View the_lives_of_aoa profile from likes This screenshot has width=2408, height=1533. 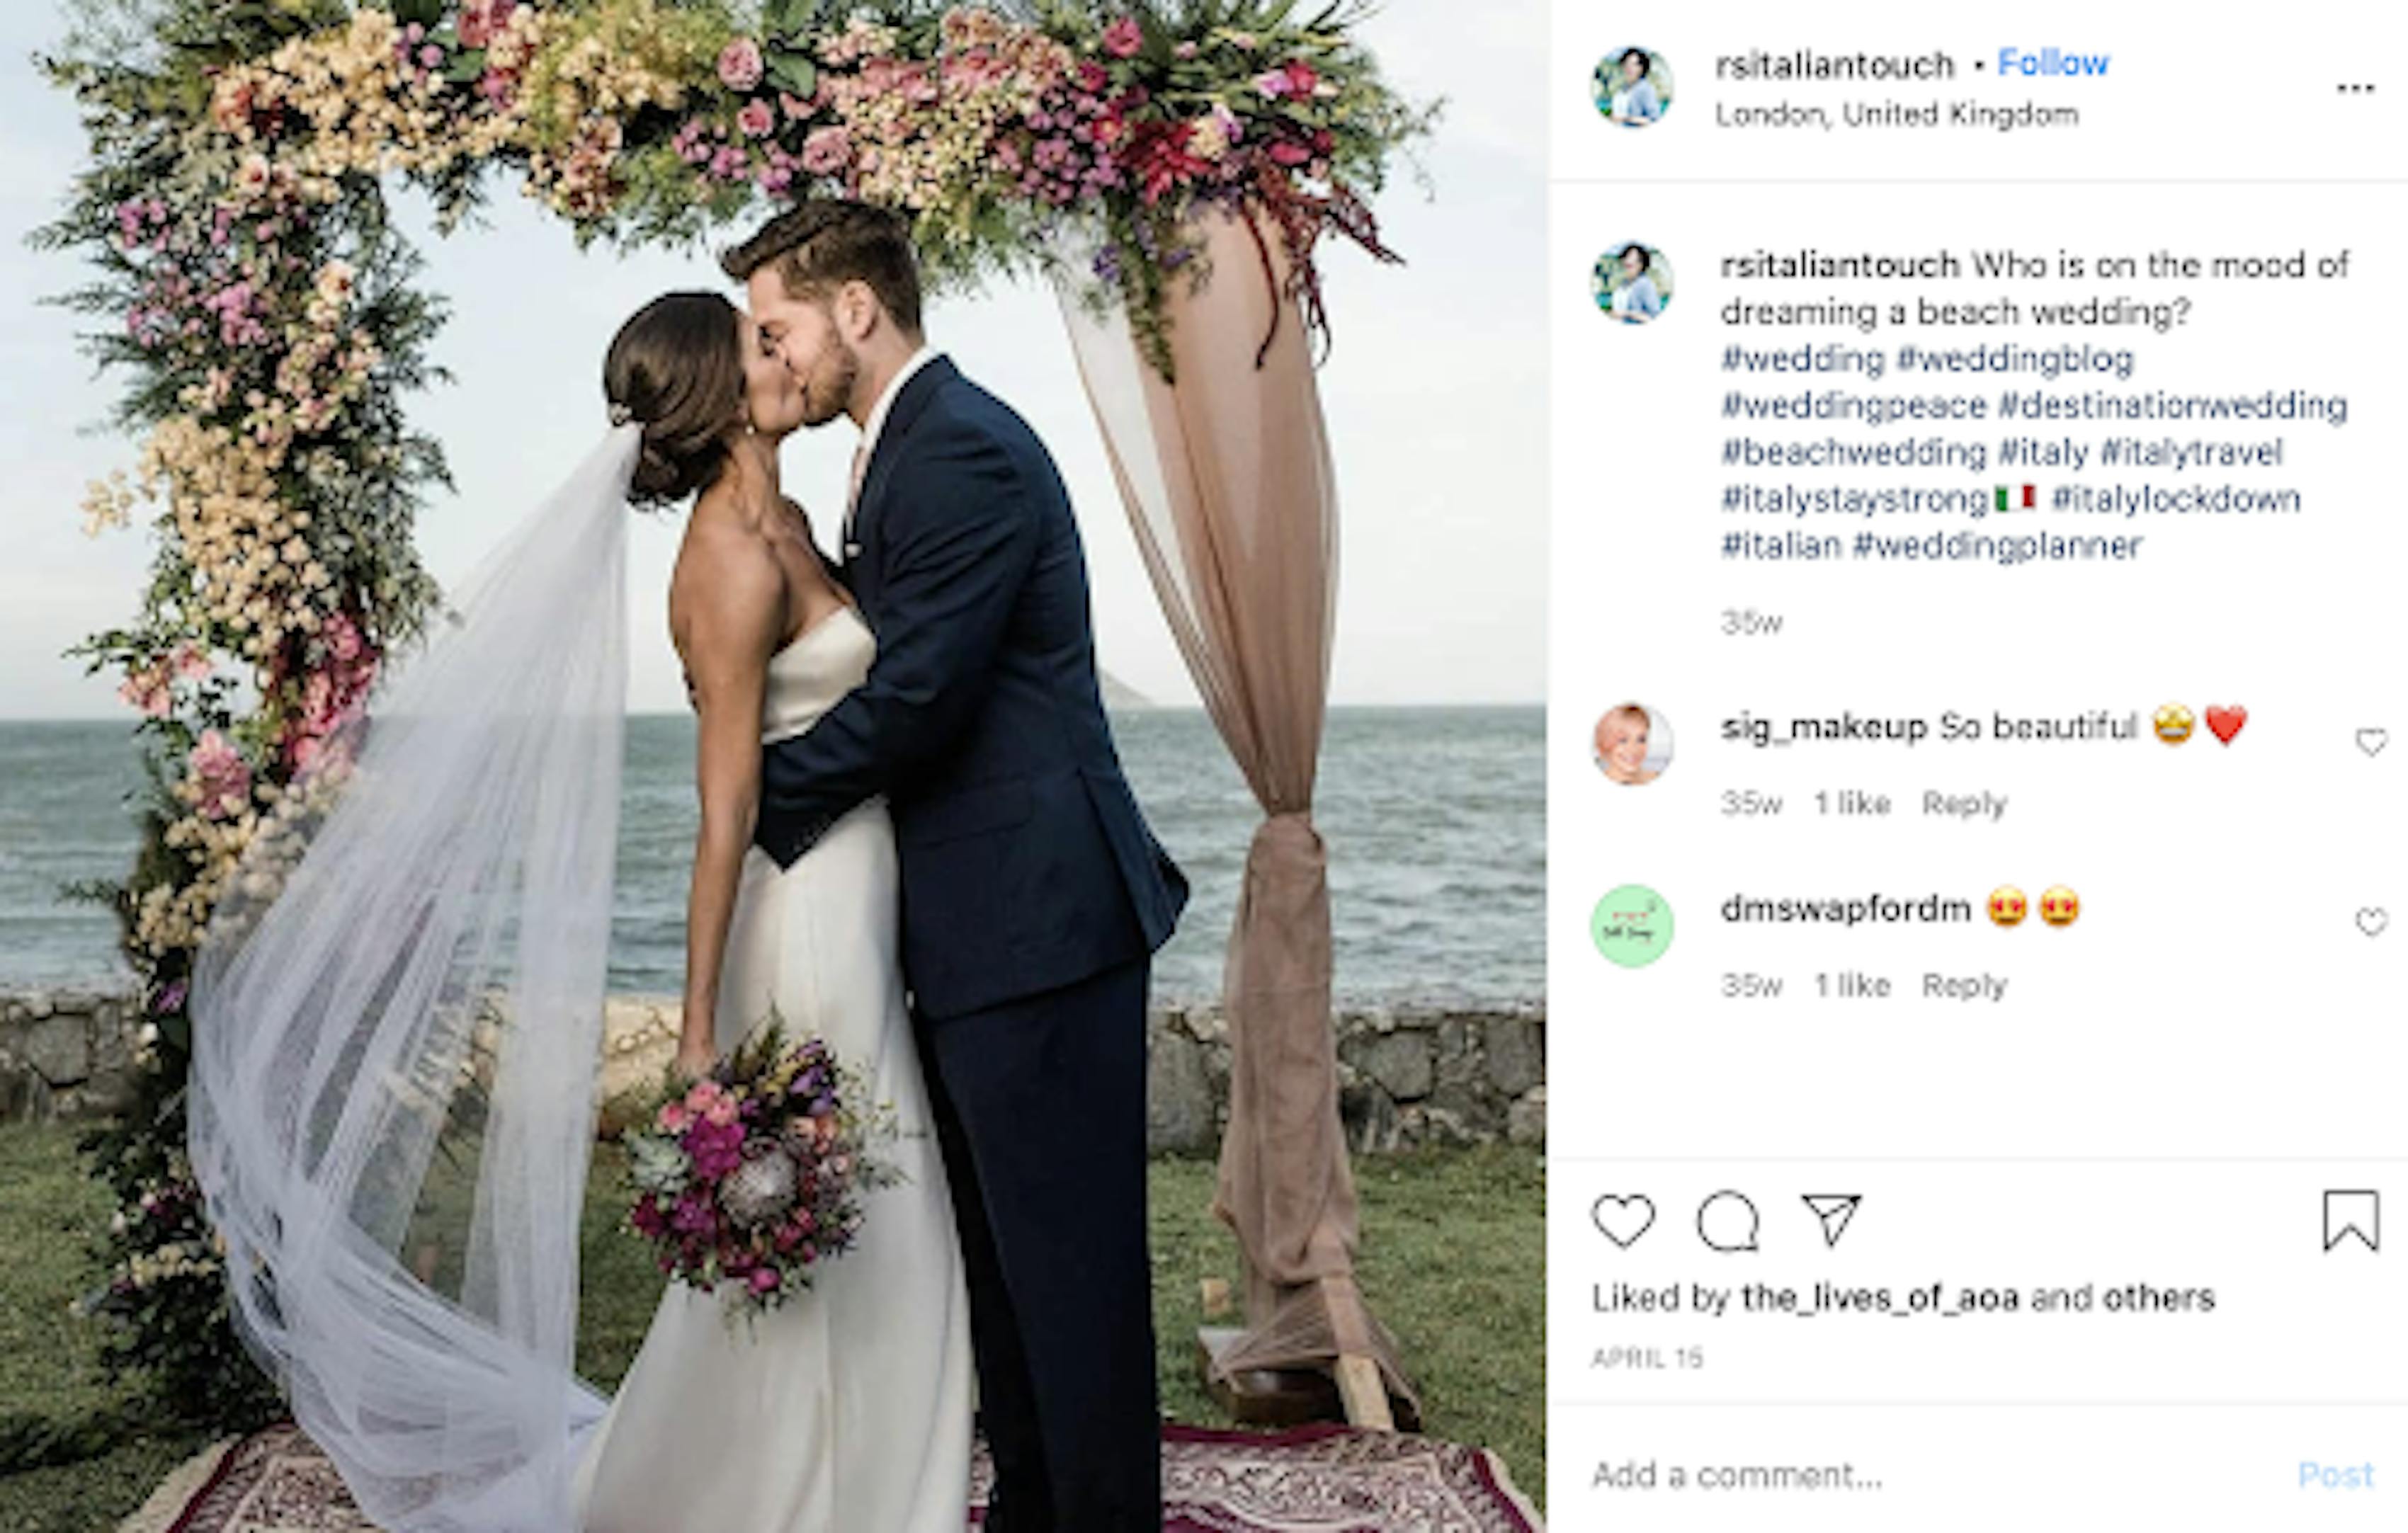pos(1880,1298)
